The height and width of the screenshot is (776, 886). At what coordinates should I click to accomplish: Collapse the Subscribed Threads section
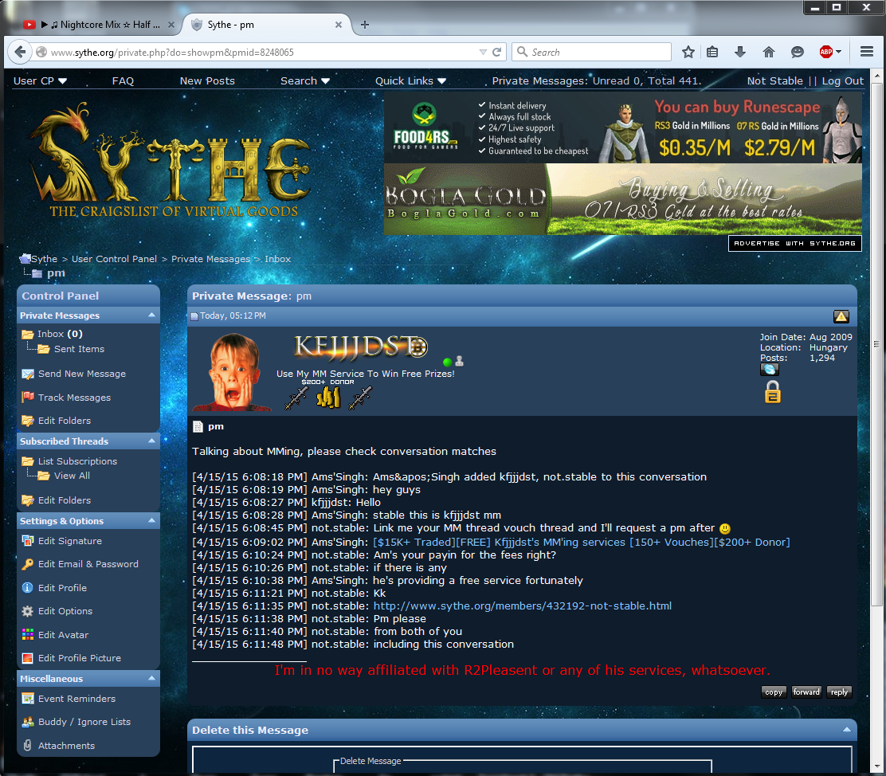pos(151,441)
